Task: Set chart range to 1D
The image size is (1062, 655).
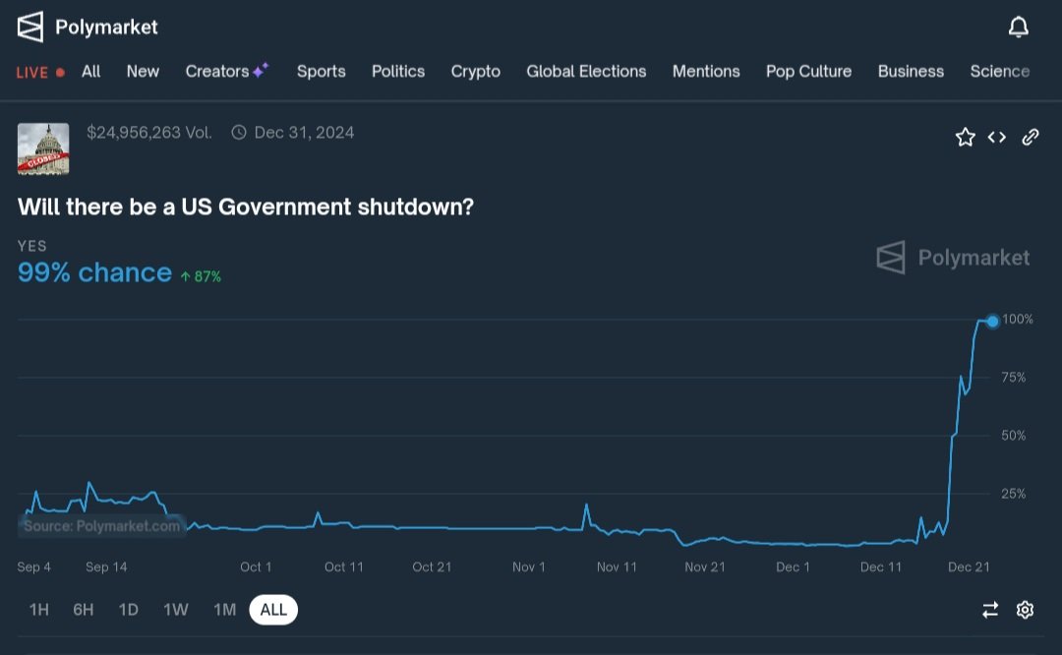Action: click(129, 610)
